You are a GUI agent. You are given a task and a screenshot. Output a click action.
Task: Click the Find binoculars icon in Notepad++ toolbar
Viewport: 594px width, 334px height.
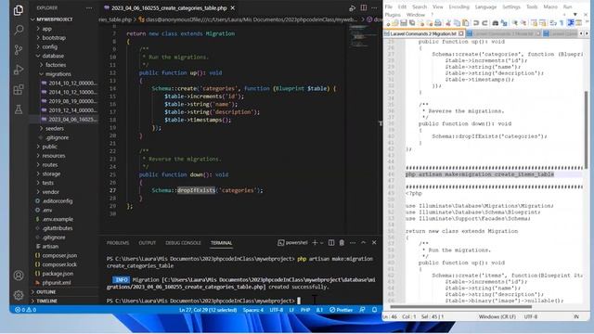495,23
